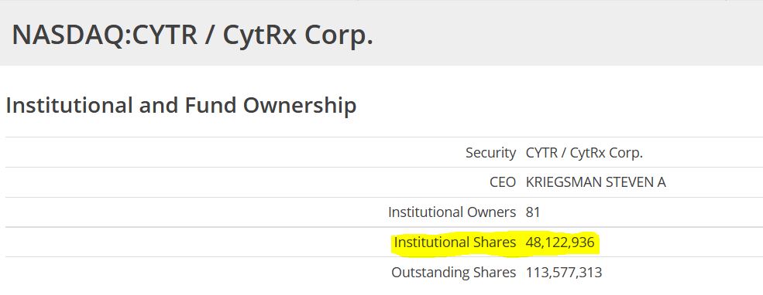Click the CEO row label

pos(503,182)
